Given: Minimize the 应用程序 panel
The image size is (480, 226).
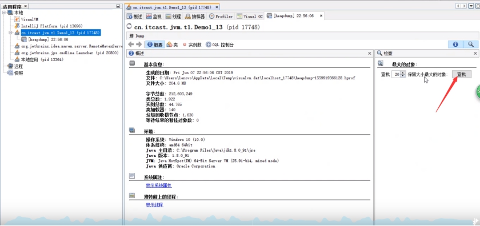Looking at the screenshot, I should pyautogui.click(x=118, y=6).
